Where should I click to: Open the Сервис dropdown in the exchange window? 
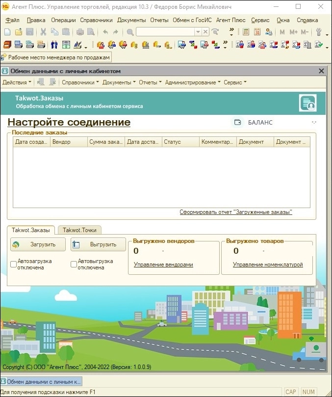[235, 82]
